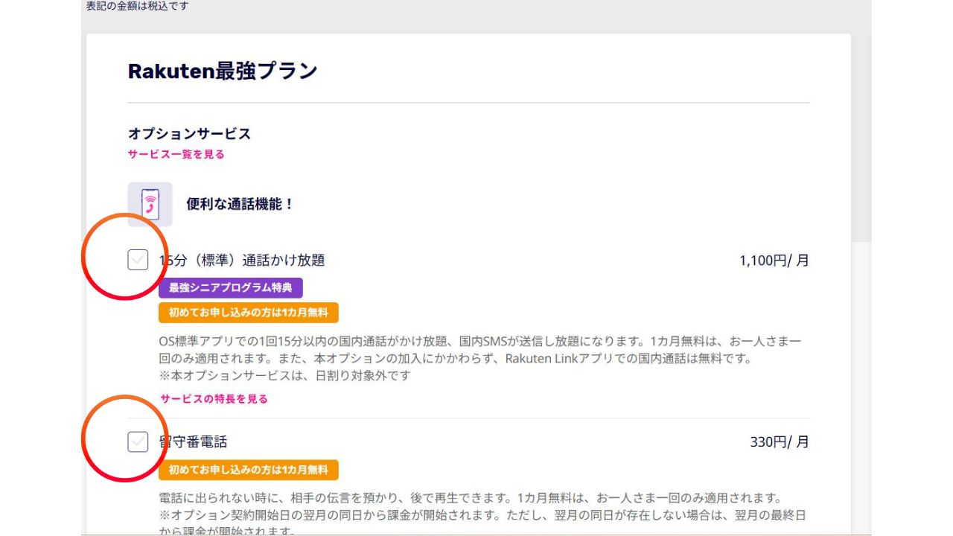
Task: Enable the 15分（標準）通話かけ放題 checkbox
Action: point(138,260)
